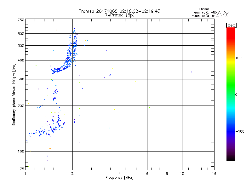252x189 pixels.
Task: Click the colorbar '0' tick label
Action: click(236, 95)
